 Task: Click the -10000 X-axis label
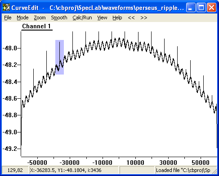point(102,163)
